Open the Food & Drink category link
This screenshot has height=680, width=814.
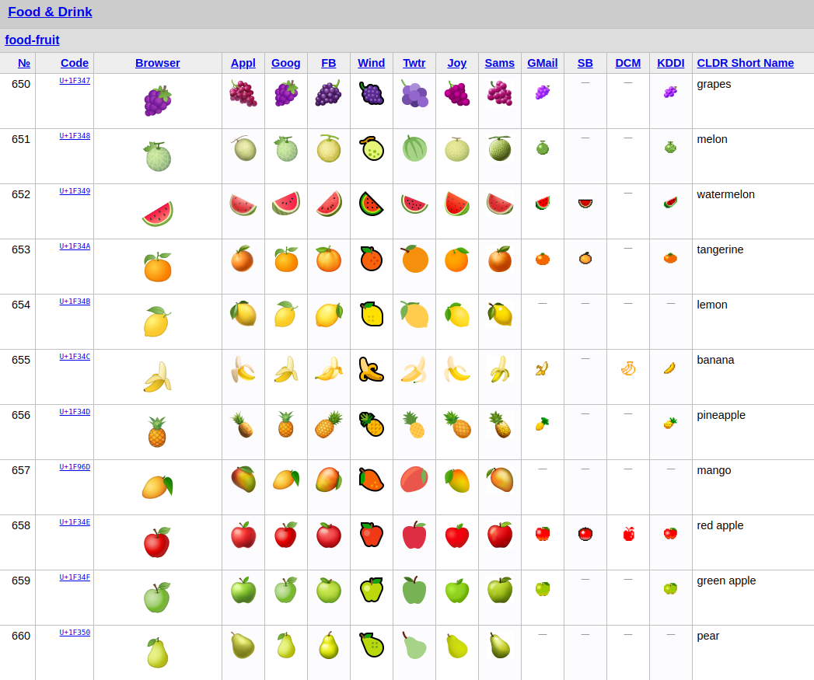(x=50, y=12)
